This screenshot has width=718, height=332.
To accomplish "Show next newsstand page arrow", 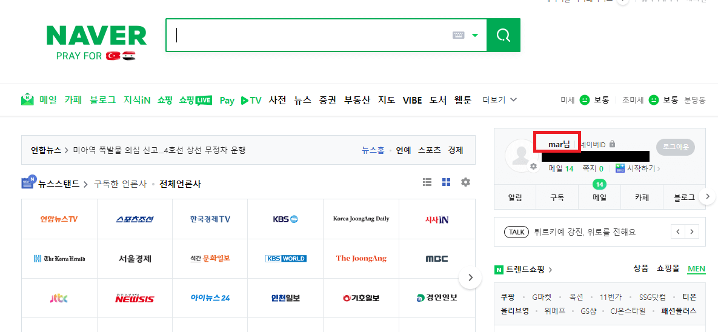I will [470, 277].
